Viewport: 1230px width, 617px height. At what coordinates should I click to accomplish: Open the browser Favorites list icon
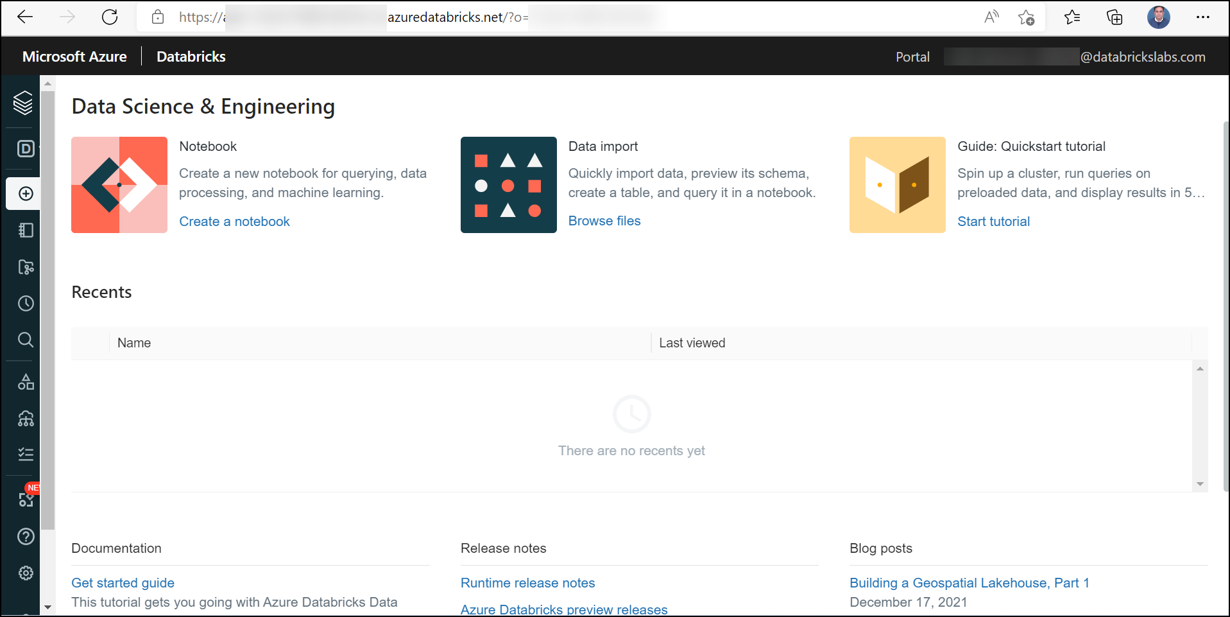pyautogui.click(x=1072, y=17)
